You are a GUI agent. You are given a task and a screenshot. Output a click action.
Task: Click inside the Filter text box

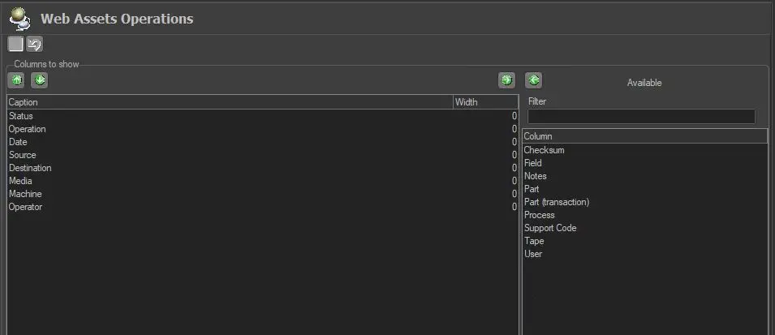tap(641, 117)
